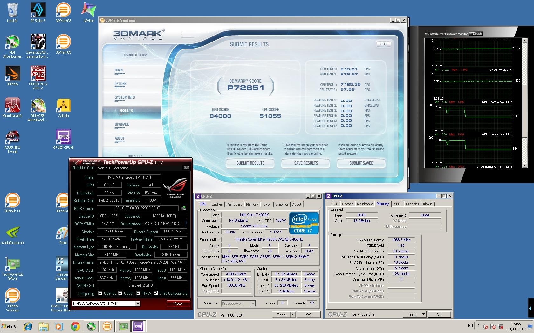Viewport: 534px width, 333px height.
Task: Open Internet Explorer from the taskbar
Action: (x=28, y=326)
